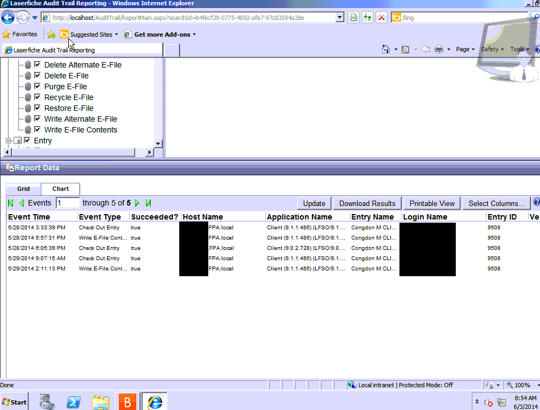The image size is (540, 410).
Task: Click the next page green arrow
Action: (x=138, y=203)
